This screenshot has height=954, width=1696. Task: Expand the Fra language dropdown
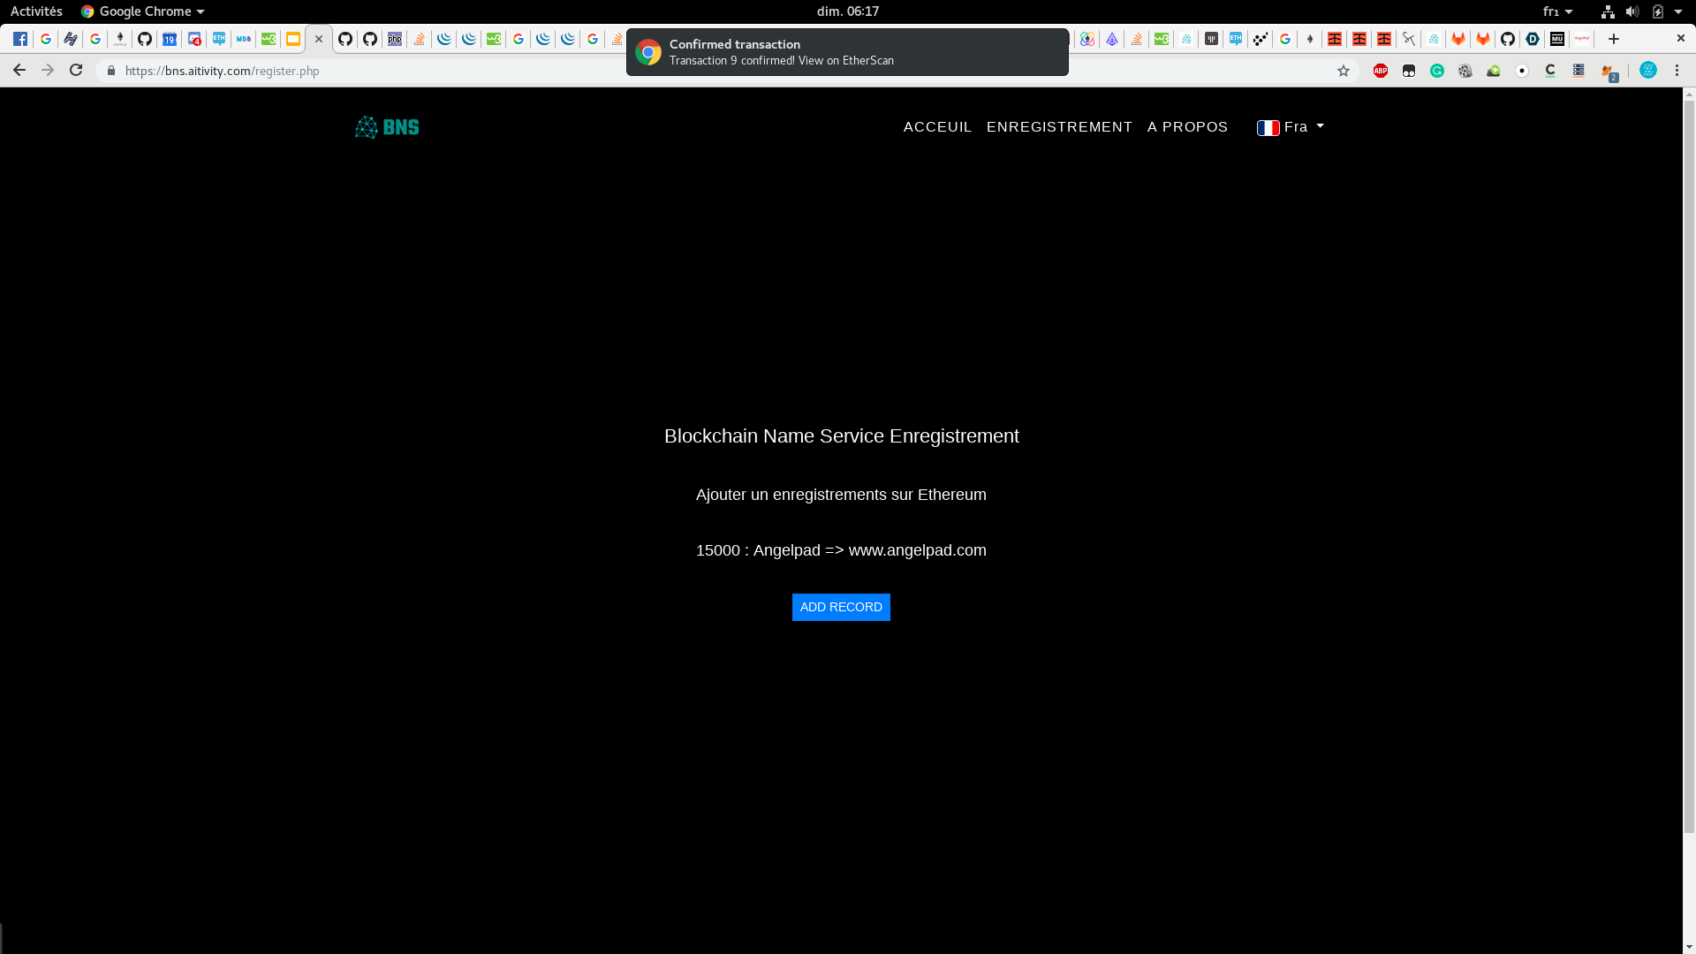coord(1291,127)
